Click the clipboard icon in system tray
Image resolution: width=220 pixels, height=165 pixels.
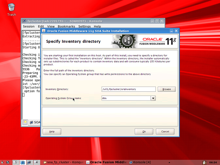click(205, 163)
